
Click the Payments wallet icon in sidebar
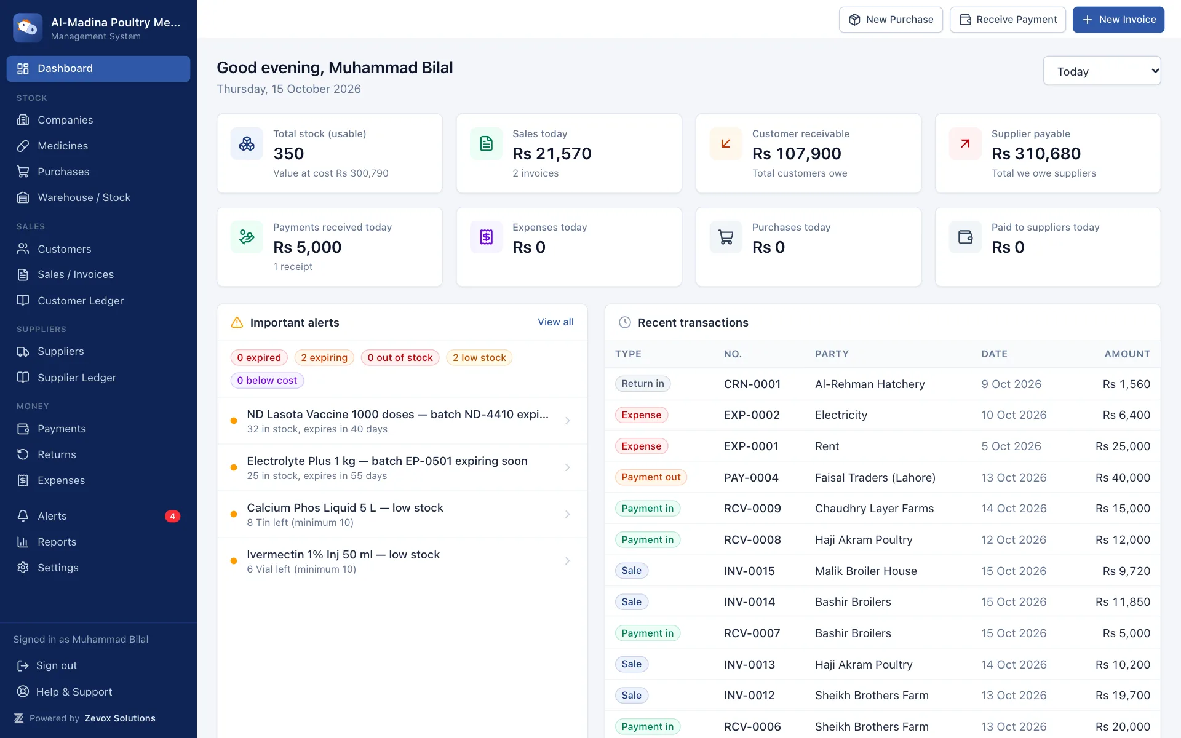point(23,429)
